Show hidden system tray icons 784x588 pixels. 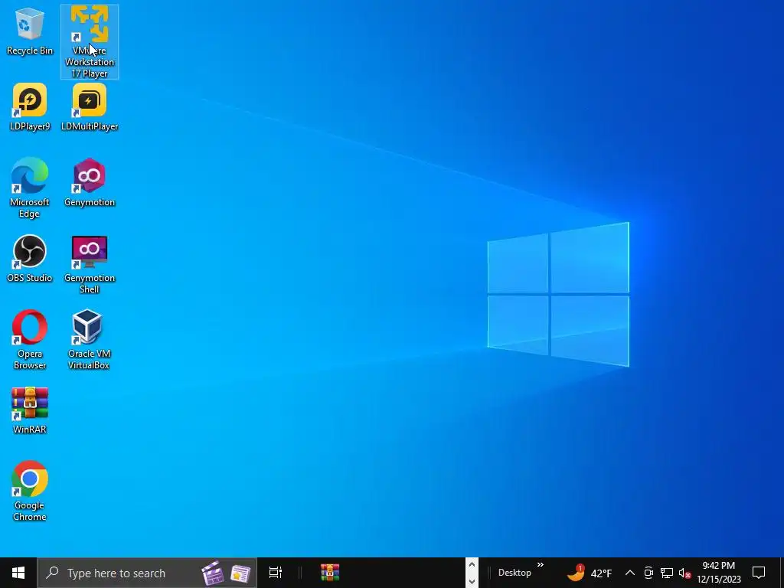tap(630, 573)
